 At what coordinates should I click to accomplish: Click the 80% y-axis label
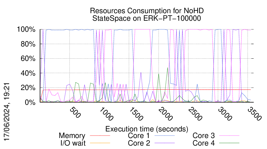[x=28, y=44]
